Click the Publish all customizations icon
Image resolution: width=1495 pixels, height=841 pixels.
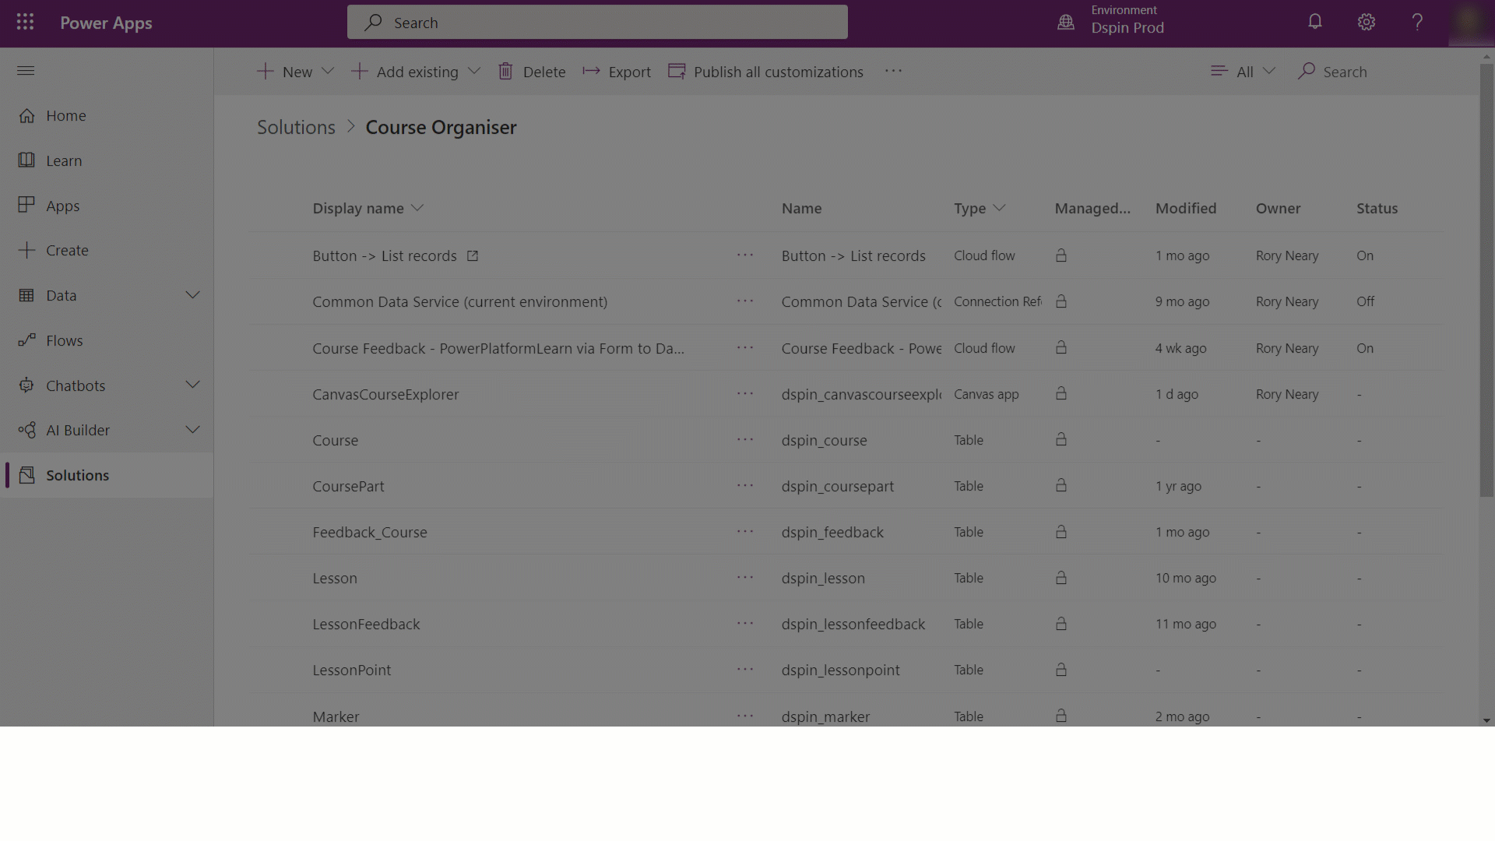pyautogui.click(x=677, y=71)
